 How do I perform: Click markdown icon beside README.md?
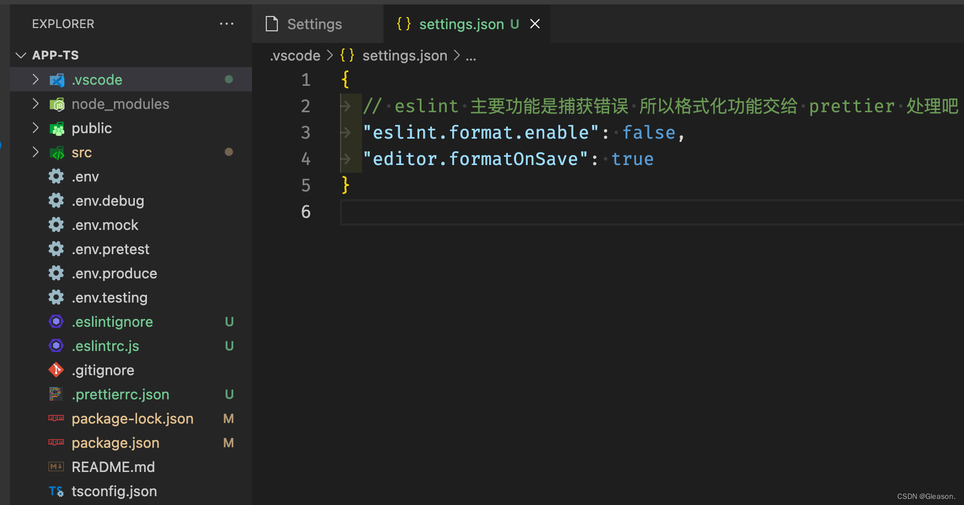coord(56,466)
